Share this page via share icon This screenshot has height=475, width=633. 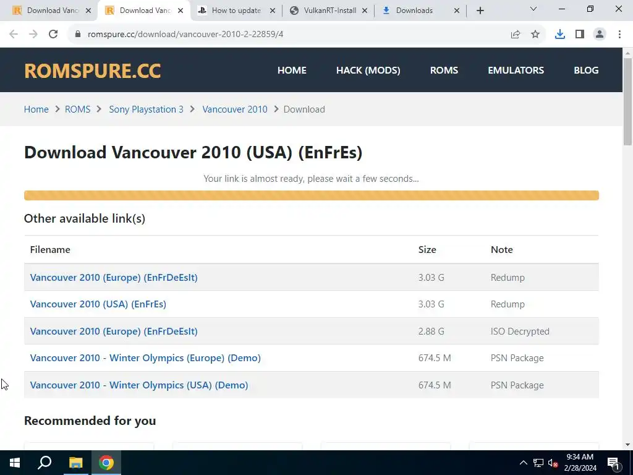pyautogui.click(x=516, y=35)
